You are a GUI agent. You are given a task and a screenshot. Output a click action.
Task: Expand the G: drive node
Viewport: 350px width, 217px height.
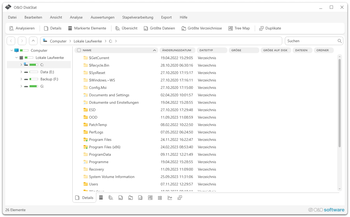click(x=21, y=86)
